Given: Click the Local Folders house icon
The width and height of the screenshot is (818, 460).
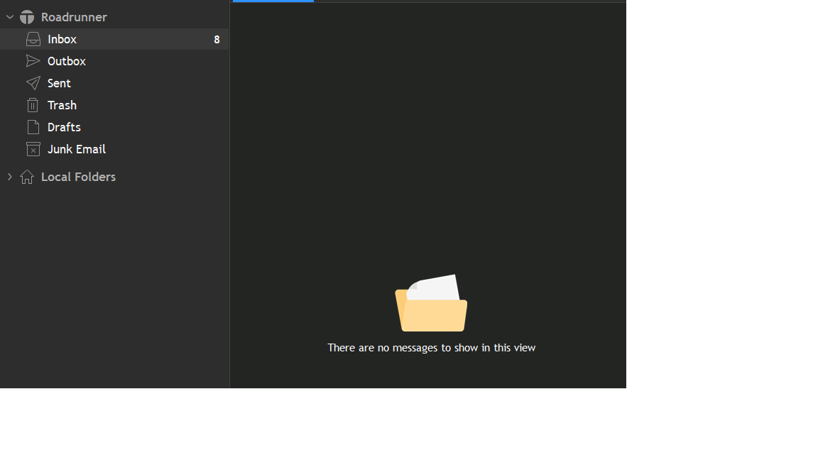Looking at the screenshot, I should tap(27, 177).
